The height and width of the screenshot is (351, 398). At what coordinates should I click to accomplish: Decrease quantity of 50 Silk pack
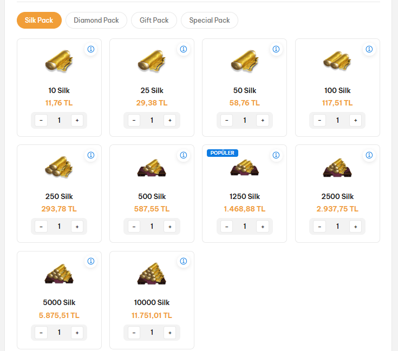click(227, 120)
